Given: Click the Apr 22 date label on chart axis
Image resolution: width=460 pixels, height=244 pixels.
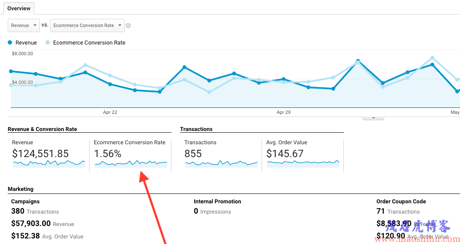Looking at the screenshot, I should (110, 112).
